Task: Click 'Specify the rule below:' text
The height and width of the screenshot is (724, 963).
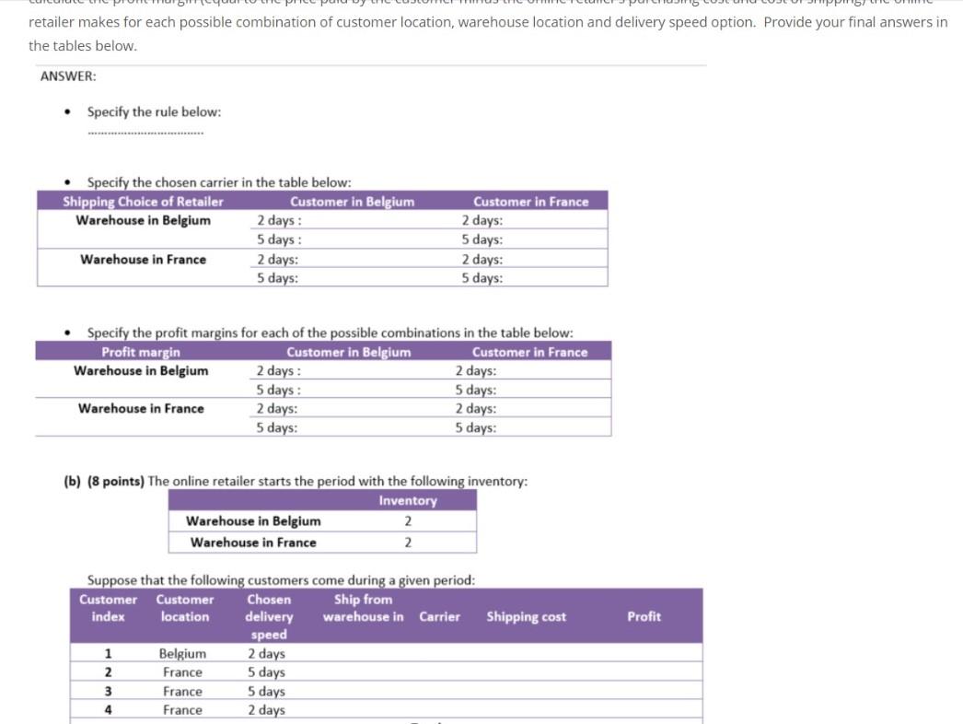Action: (x=154, y=111)
